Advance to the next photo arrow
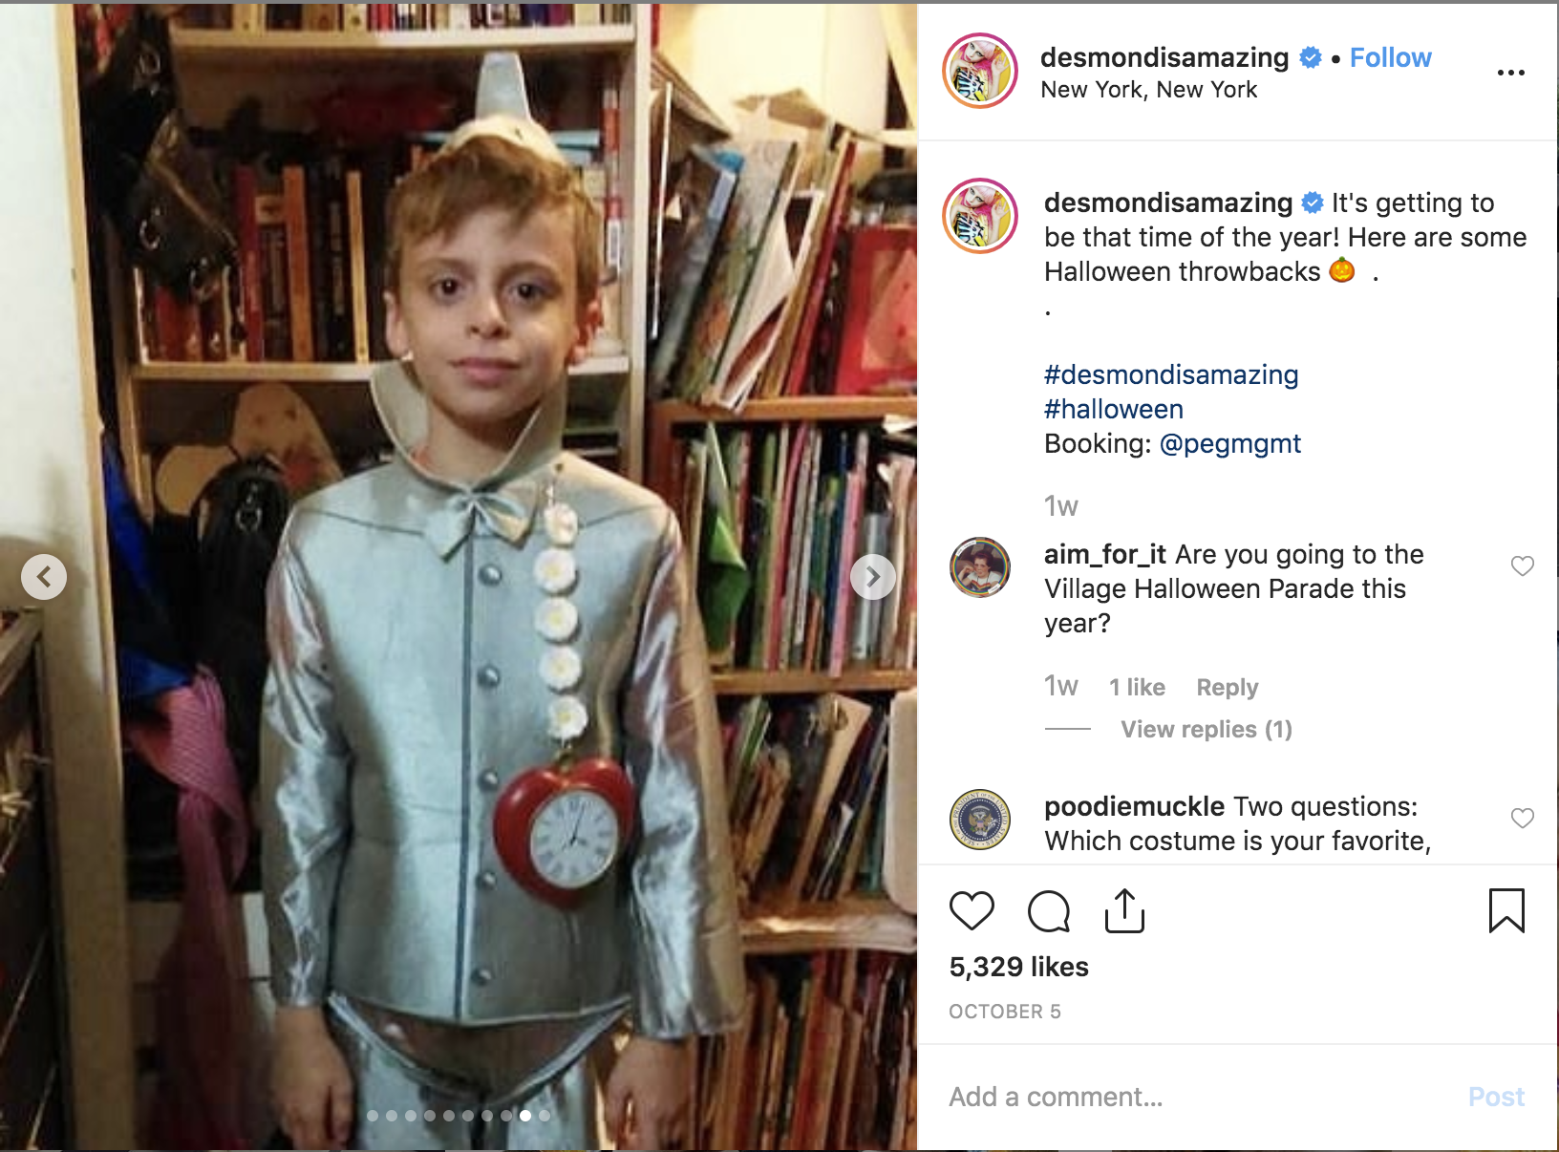 point(873,577)
